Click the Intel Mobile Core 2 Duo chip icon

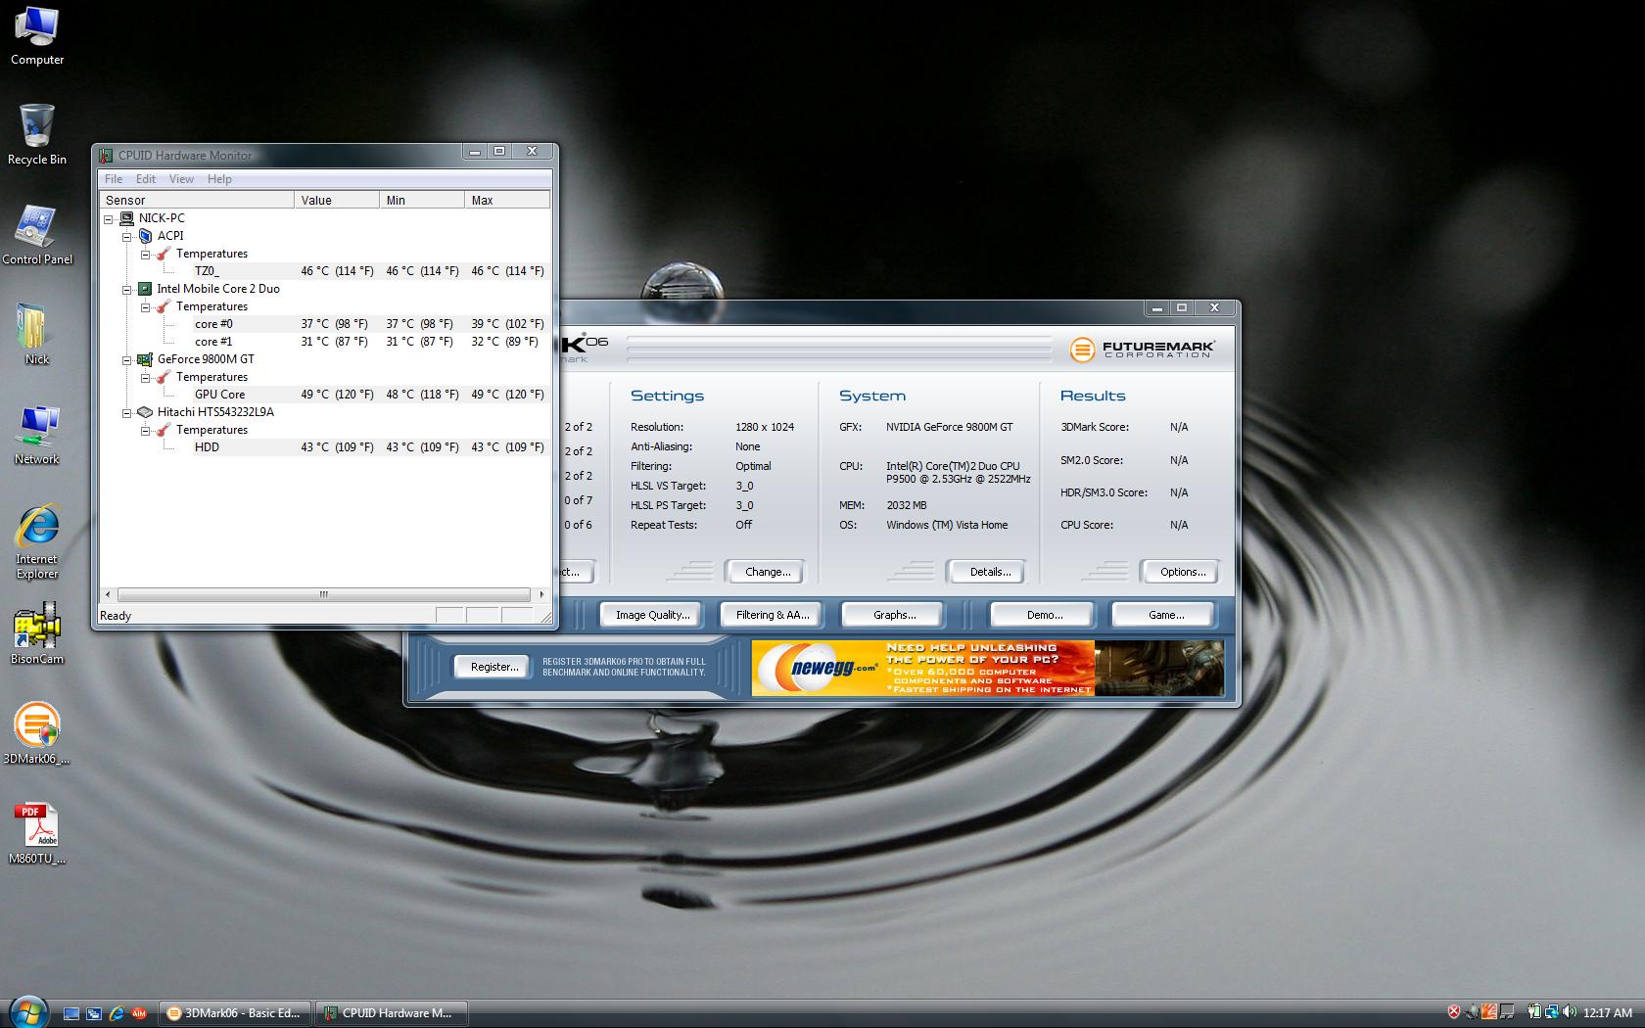[x=145, y=289]
